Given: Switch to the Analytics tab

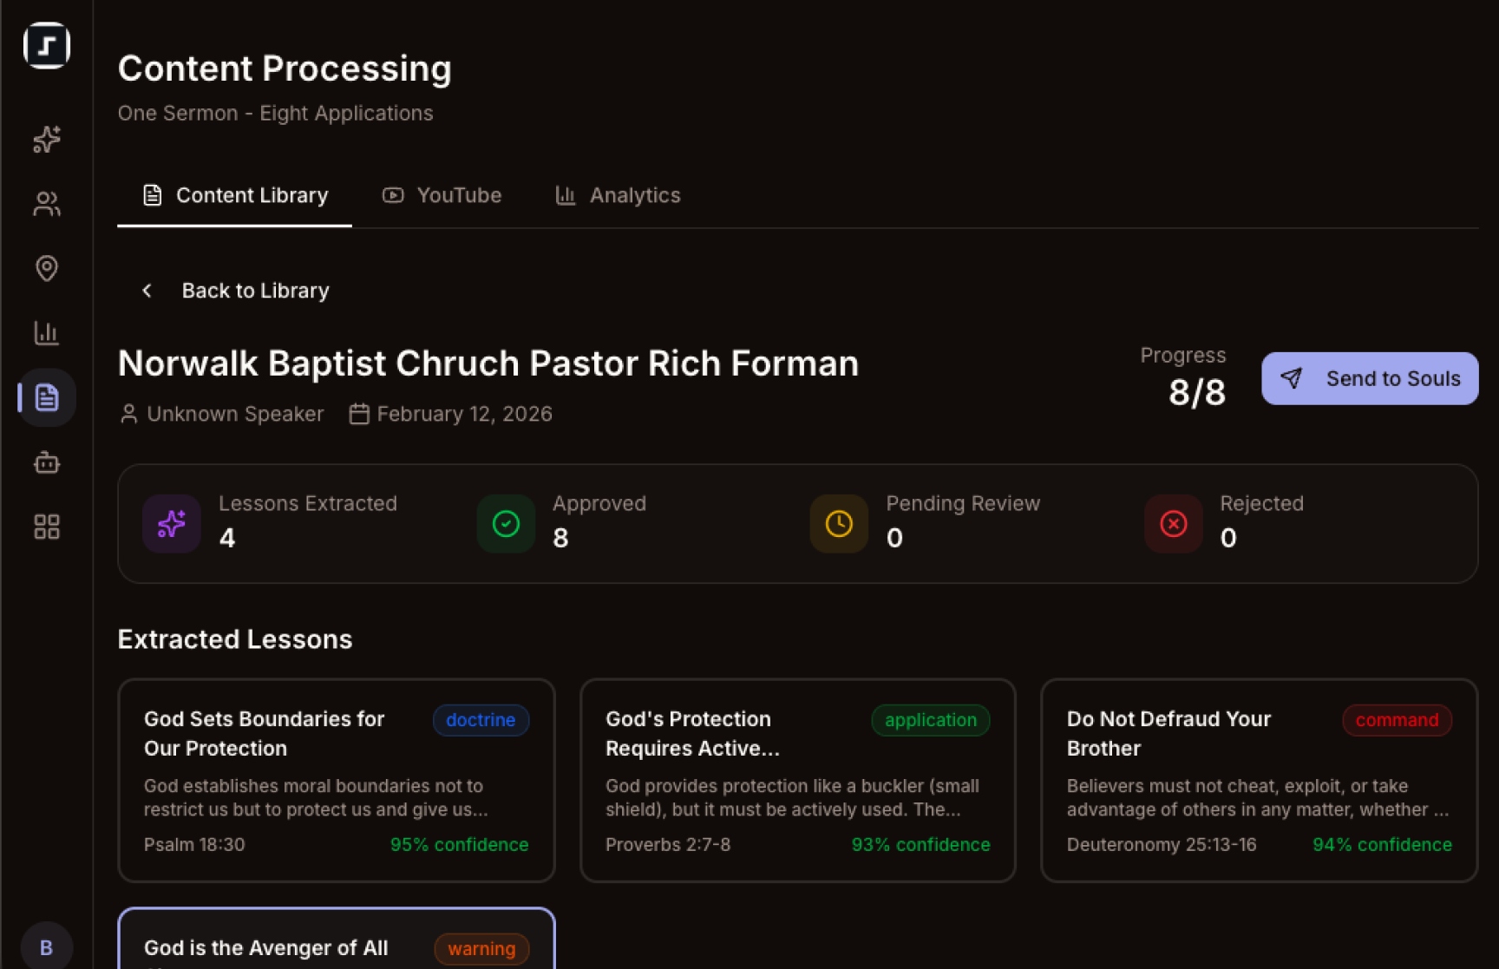Looking at the screenshot, I should point(618,195).
